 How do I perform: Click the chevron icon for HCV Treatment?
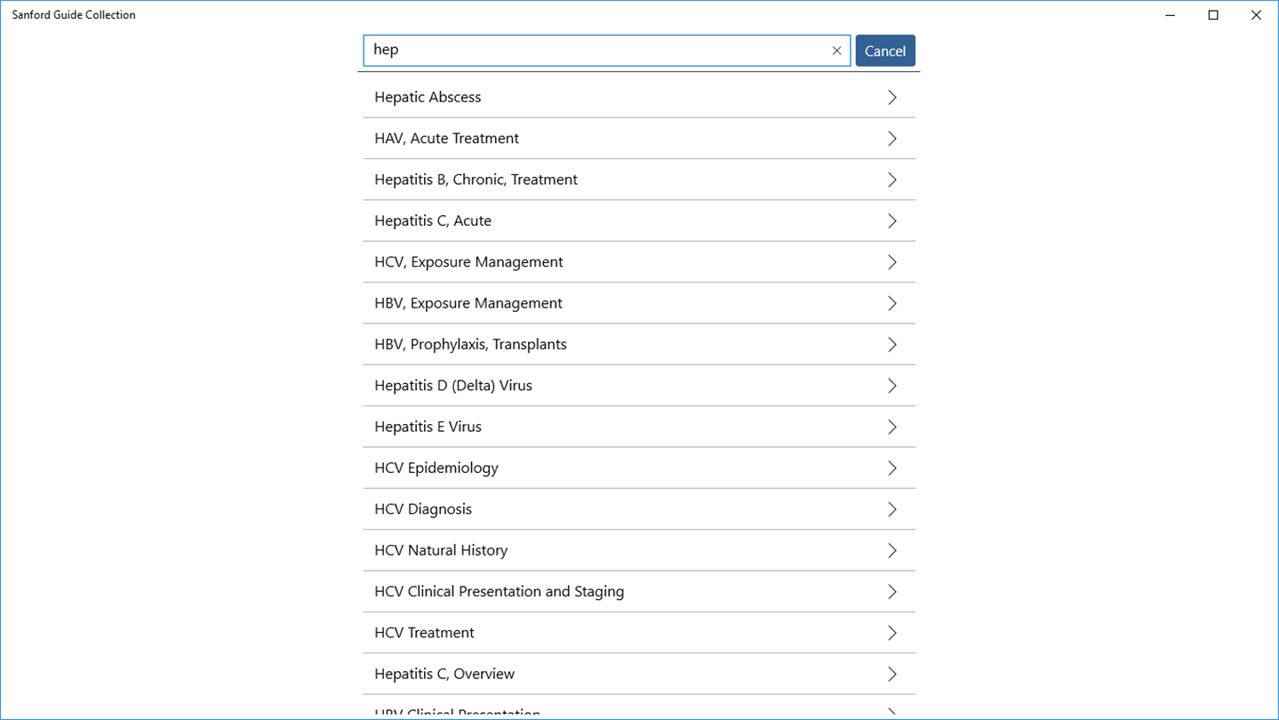891,633
